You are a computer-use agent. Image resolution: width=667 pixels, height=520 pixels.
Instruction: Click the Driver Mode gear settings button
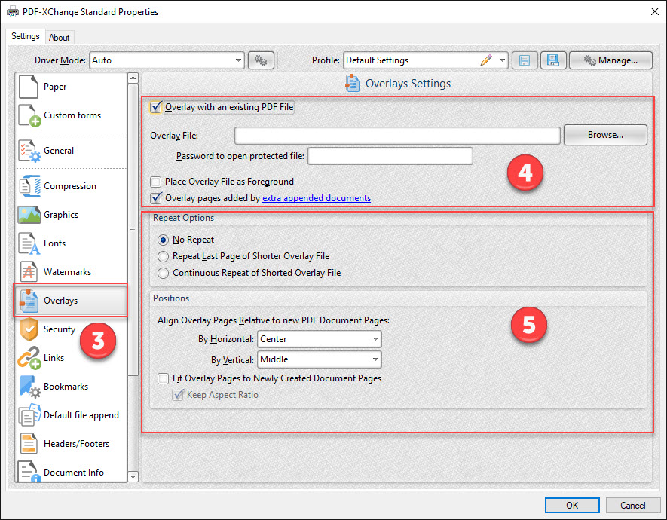point(261,60)
